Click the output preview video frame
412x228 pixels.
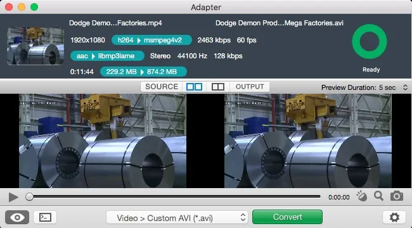(x=308, y=141)
